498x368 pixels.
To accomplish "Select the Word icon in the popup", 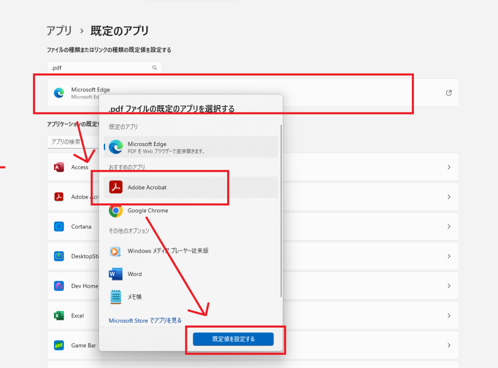I will [116, 274].
